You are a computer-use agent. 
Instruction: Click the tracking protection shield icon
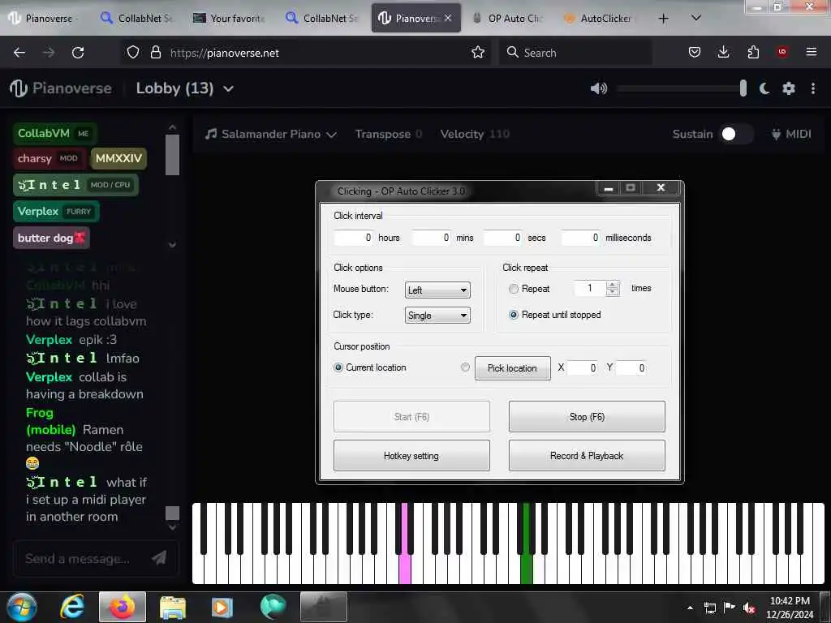[x=133, y=52]
